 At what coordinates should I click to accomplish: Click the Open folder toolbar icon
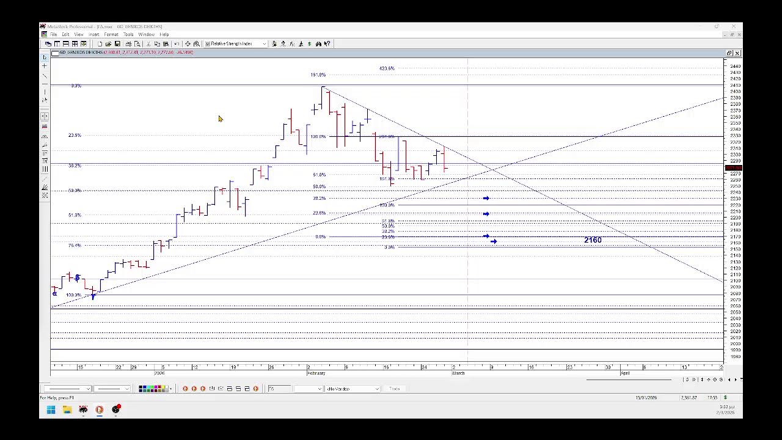pos(108,44)
